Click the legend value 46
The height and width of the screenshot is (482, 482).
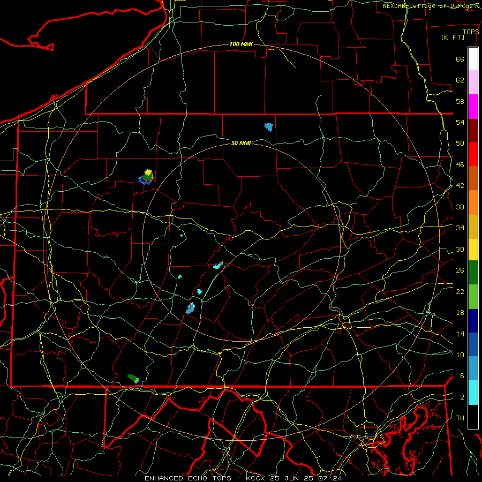click(460, 165)
